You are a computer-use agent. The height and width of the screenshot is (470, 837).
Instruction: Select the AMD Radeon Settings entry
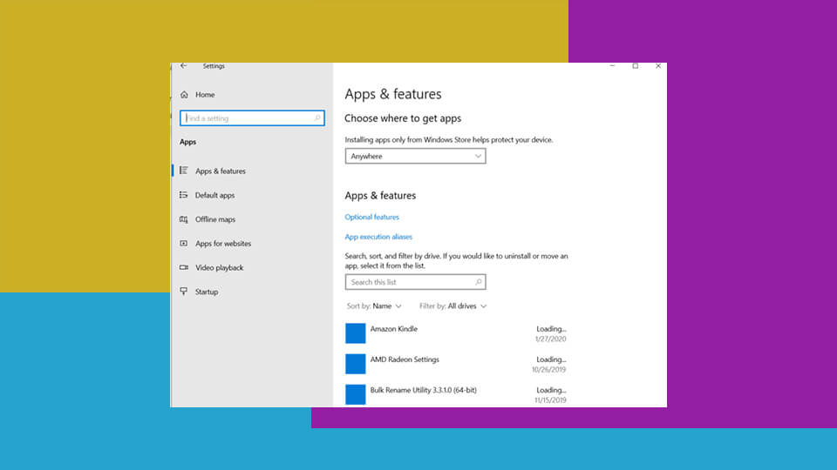tap(456, 364)
